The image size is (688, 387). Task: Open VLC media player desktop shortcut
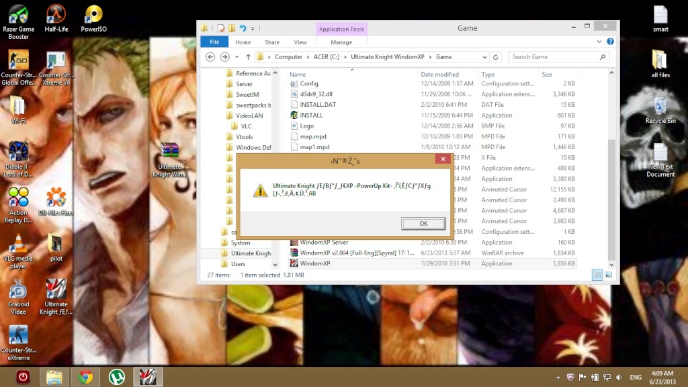[18, 251]
